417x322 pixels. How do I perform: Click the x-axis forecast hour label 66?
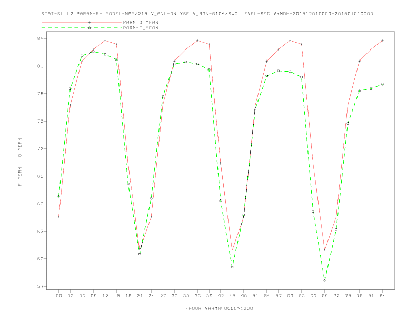[x=313, y=296]
